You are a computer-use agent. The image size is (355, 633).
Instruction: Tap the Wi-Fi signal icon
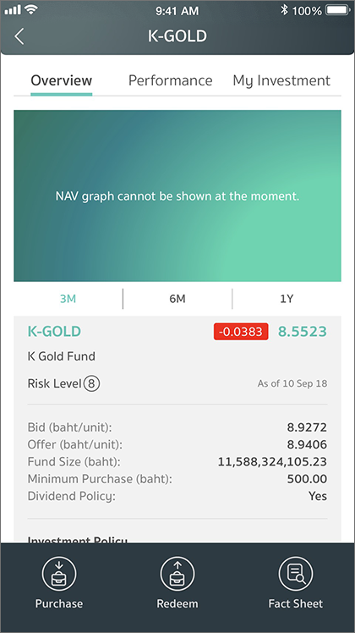(31, 9)
